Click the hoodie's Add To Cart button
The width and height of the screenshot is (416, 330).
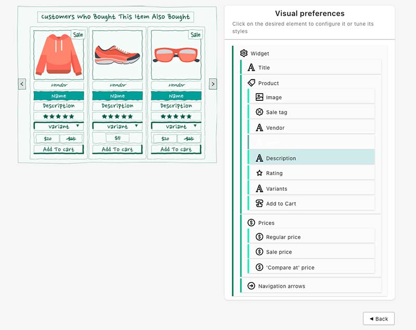[58, 150]
